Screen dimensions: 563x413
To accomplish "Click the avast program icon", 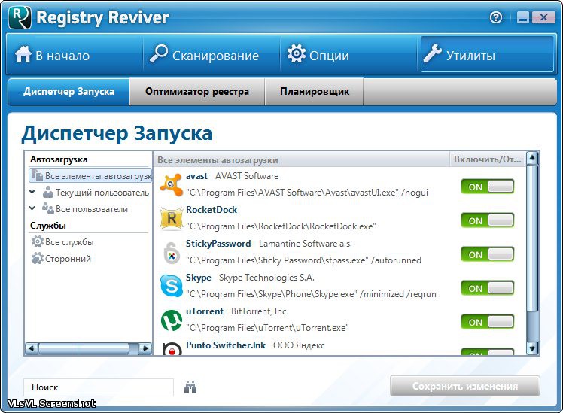I will 172,184.
